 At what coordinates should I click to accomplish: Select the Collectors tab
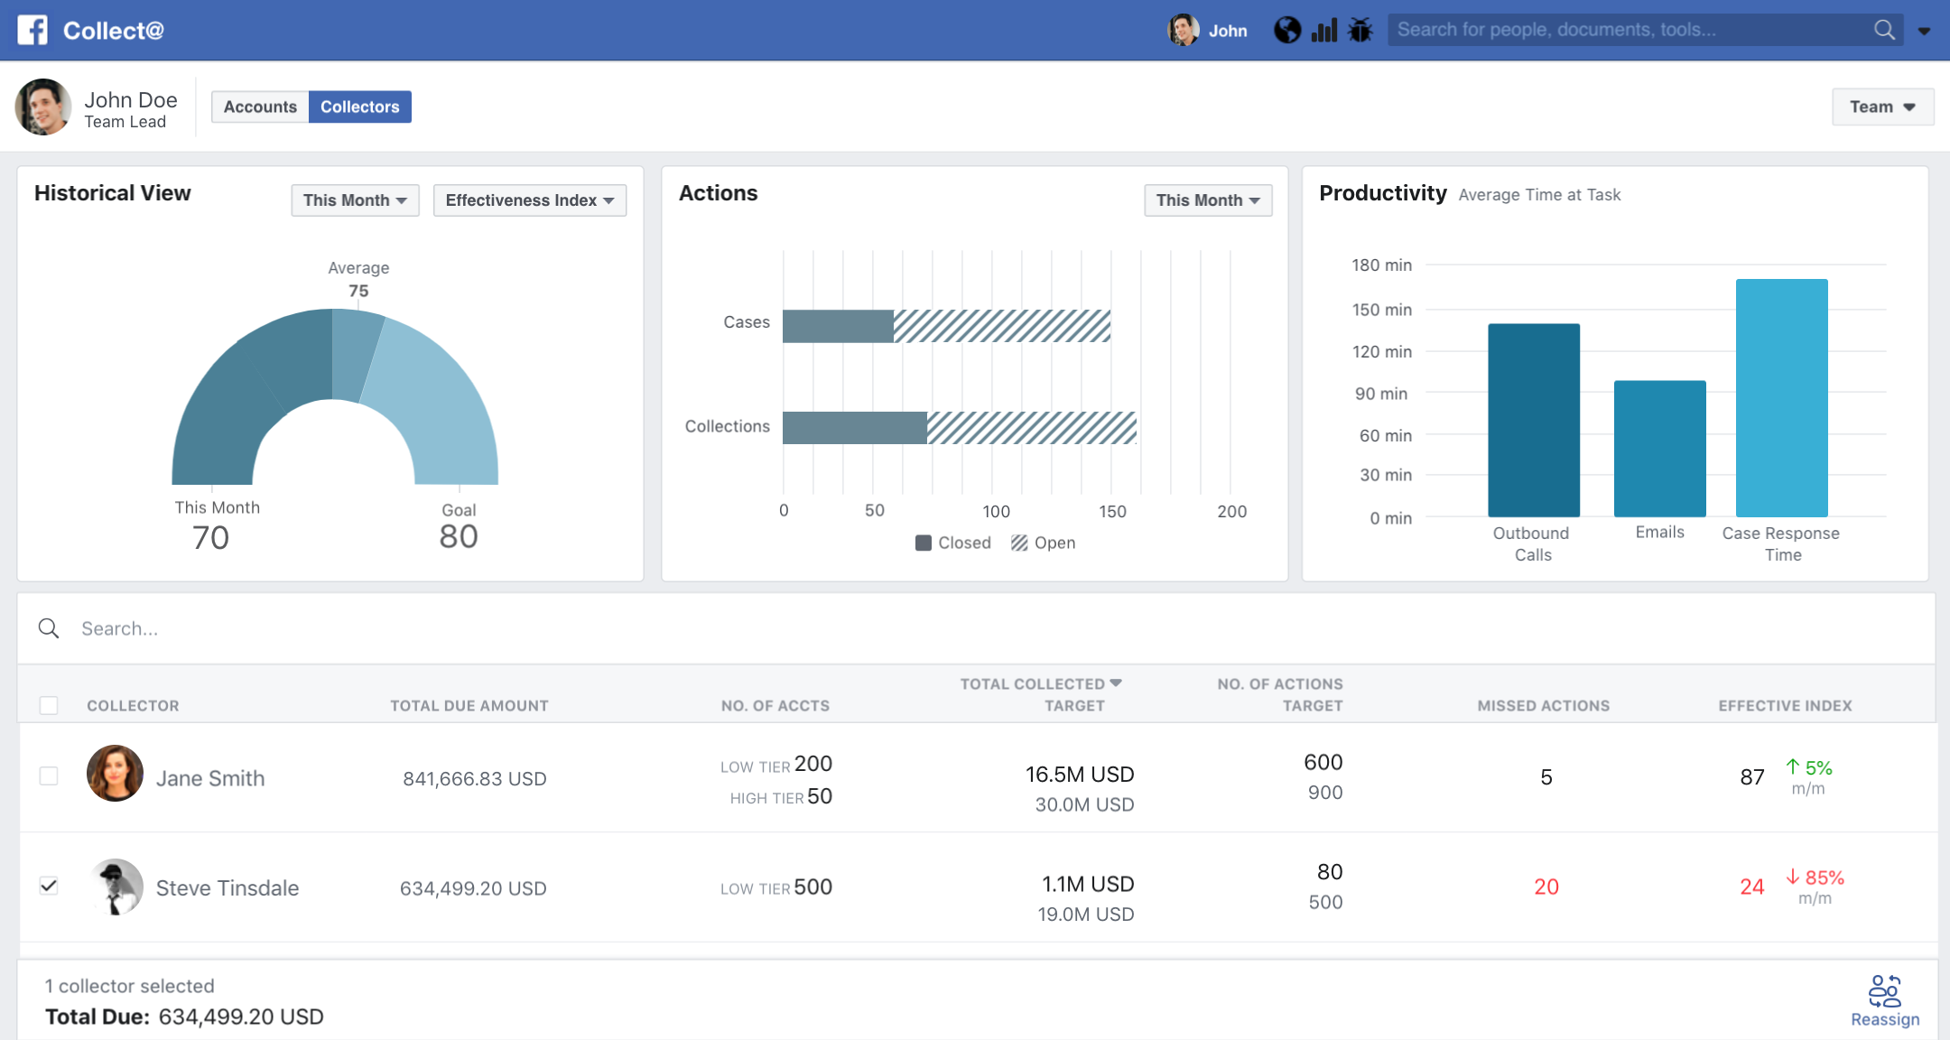pos(359,107)
